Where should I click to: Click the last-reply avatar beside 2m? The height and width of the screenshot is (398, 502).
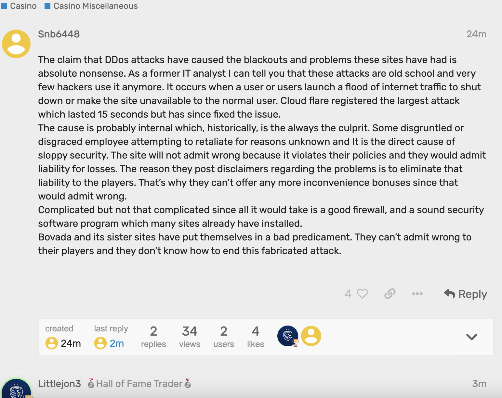click(x=100, y=343)
